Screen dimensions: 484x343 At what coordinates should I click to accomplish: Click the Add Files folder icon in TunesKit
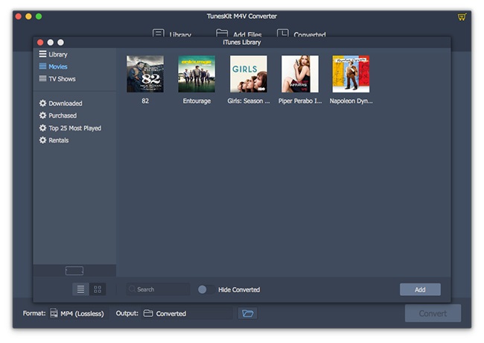point(222,33)
